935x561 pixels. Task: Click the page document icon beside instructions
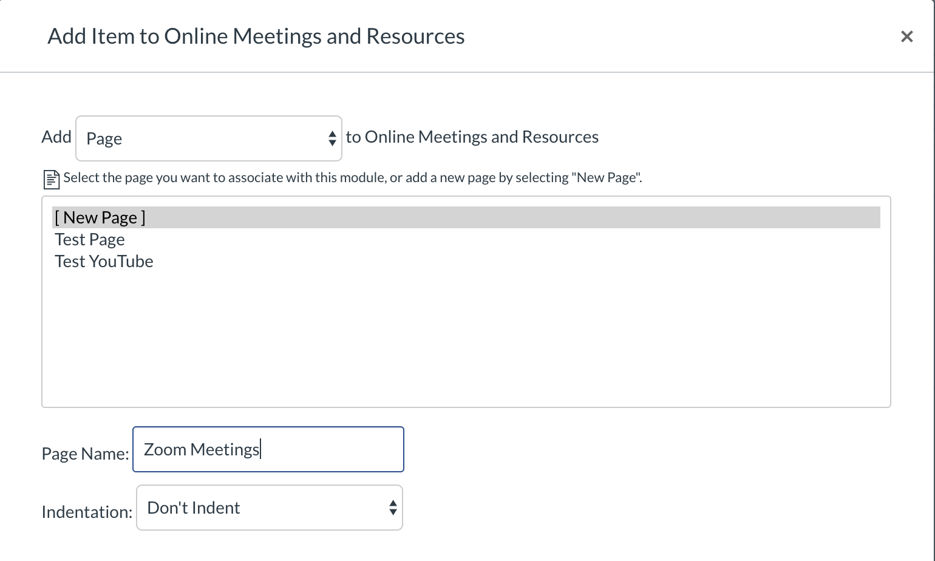pos(52,179)
